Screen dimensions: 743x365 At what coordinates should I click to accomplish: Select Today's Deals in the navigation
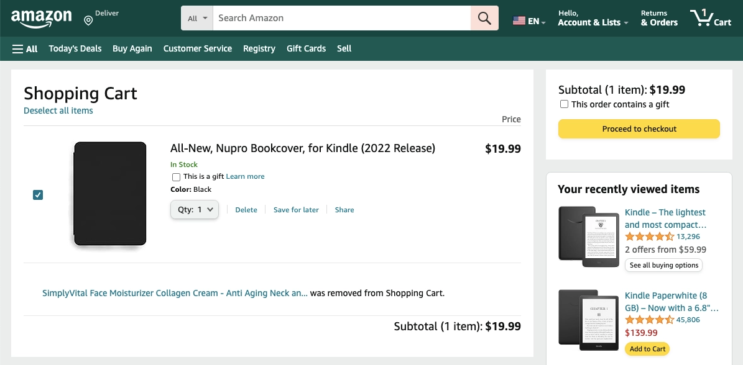75,48
